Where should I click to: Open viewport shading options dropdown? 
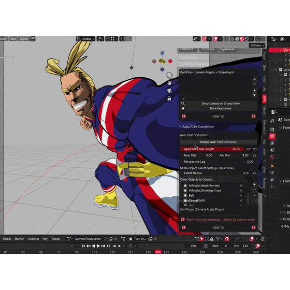point(251,39)
